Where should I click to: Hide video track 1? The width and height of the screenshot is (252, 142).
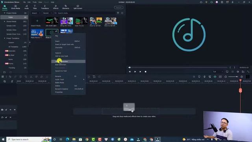pos(15,110)
